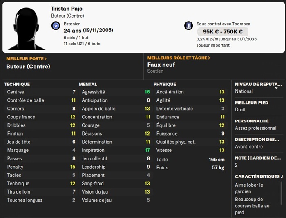Select the Mental attributes header
The height and width of the screenshot is (218, 286).
point(88,84)
